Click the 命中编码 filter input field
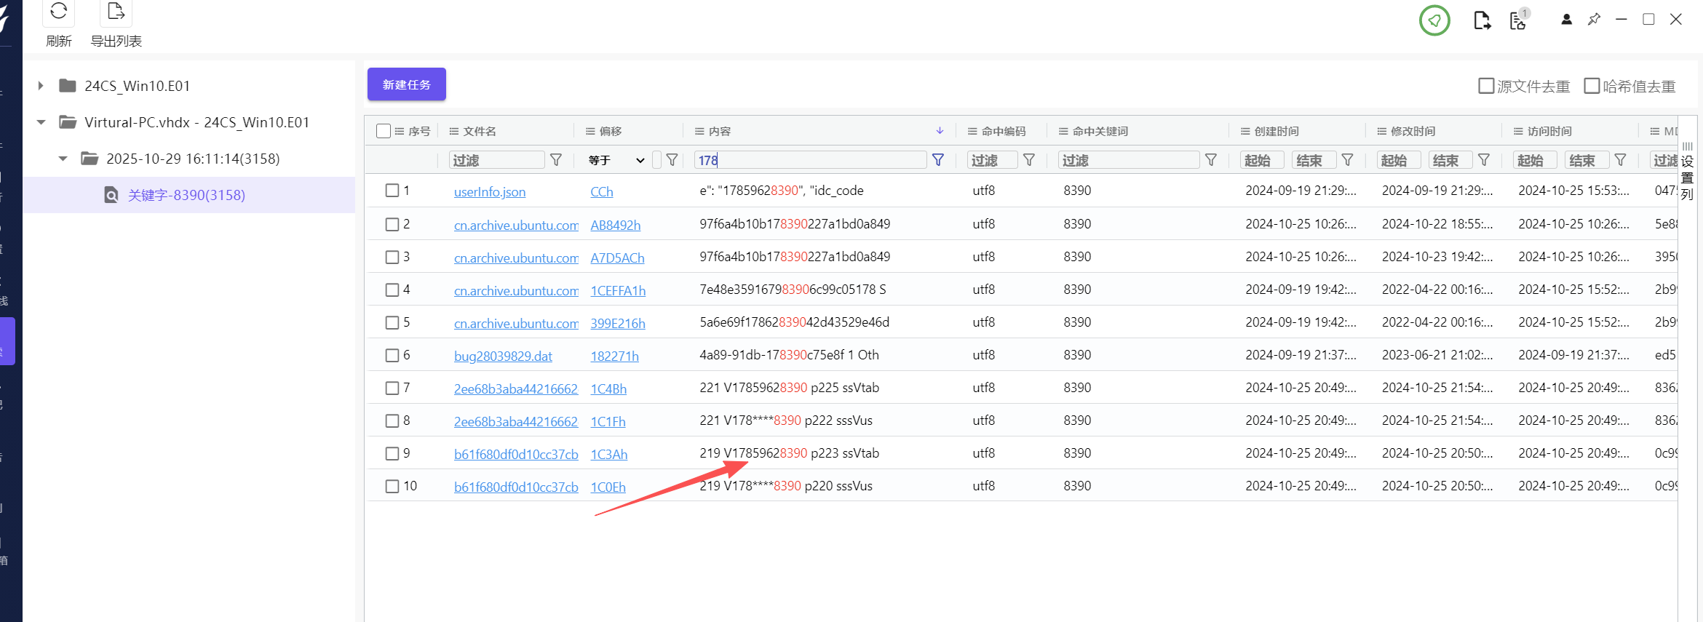The width and height of the screenshot is (1703, 622). pos(993,160)
